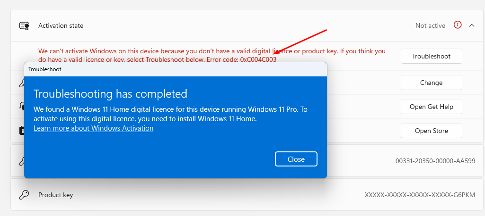Select the product ID 00331-20350-00000-AA599
This screenshot has width=485, height=216.
(435, 160)
